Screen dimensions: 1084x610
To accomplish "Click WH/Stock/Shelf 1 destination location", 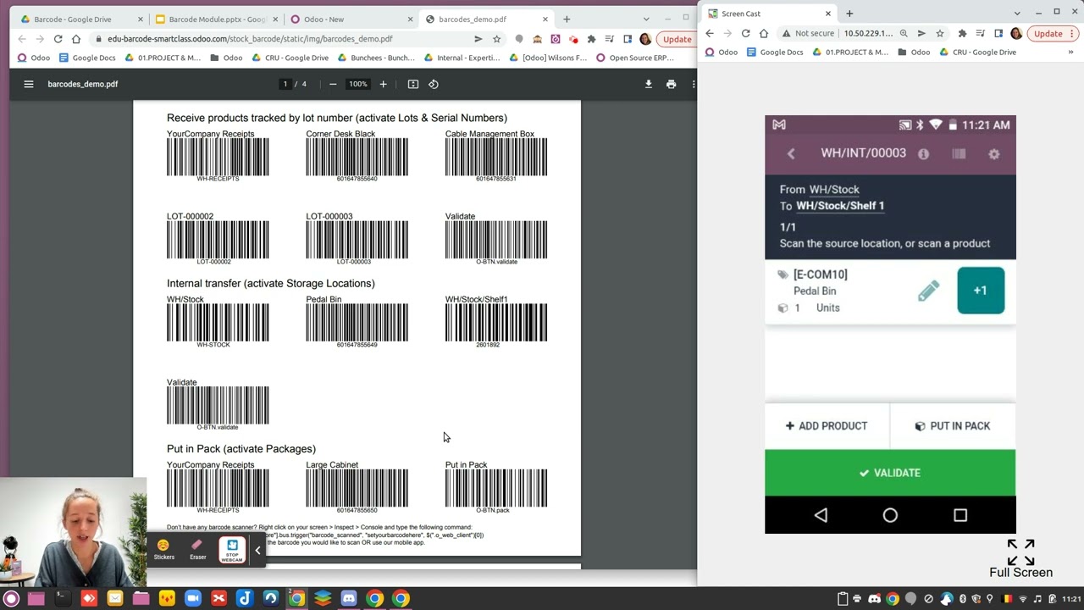I will point(840,206).
